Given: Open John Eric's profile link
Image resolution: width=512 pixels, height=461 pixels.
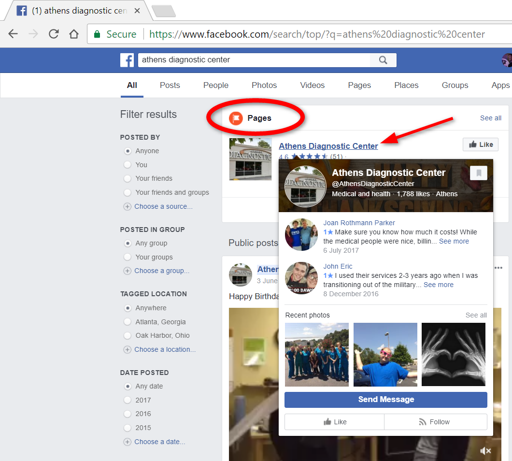Looking at the screenshot, I should (338, 267).
